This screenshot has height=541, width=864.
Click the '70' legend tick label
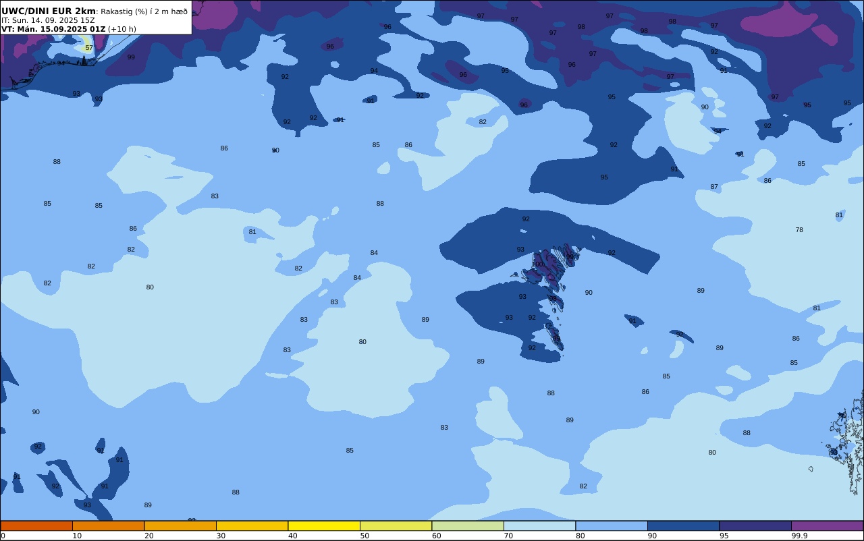tap(508, 536)
